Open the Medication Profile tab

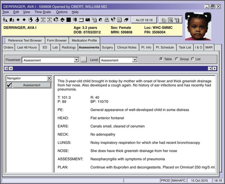(x=84, y=40)
